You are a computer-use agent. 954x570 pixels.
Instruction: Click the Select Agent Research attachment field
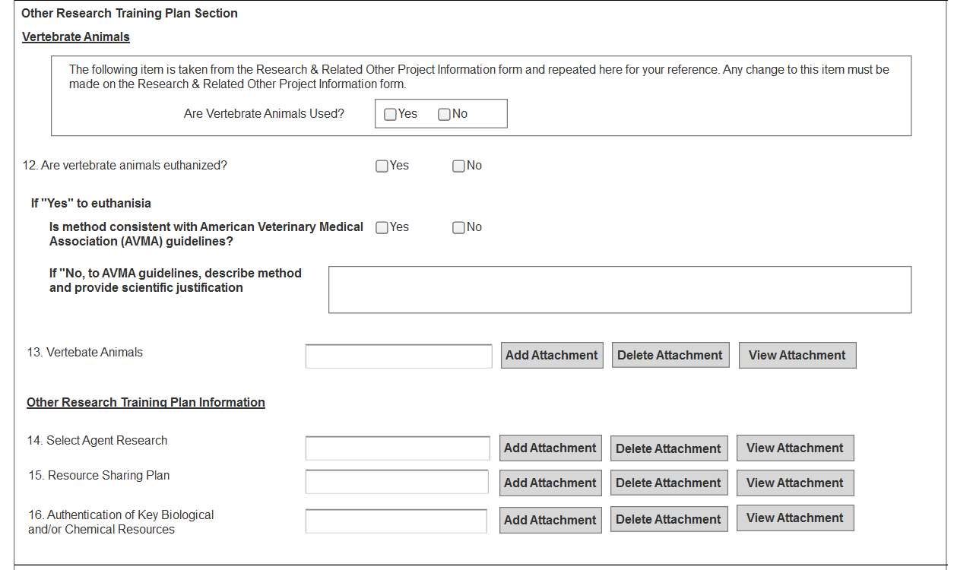pyautogui.click(x=398, y=448)
